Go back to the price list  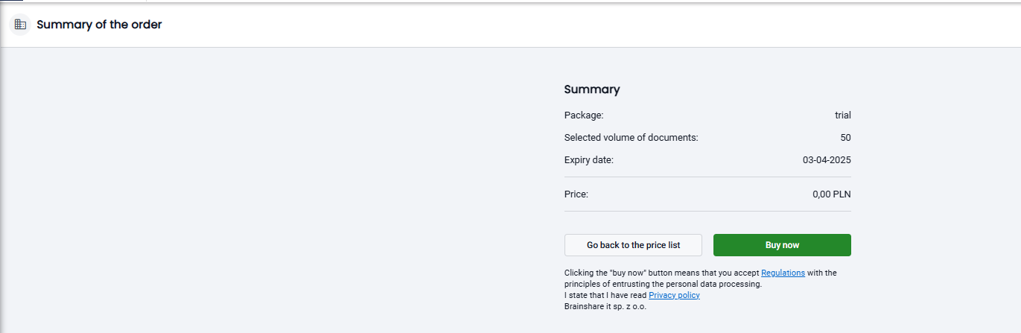tap(633, 245)
